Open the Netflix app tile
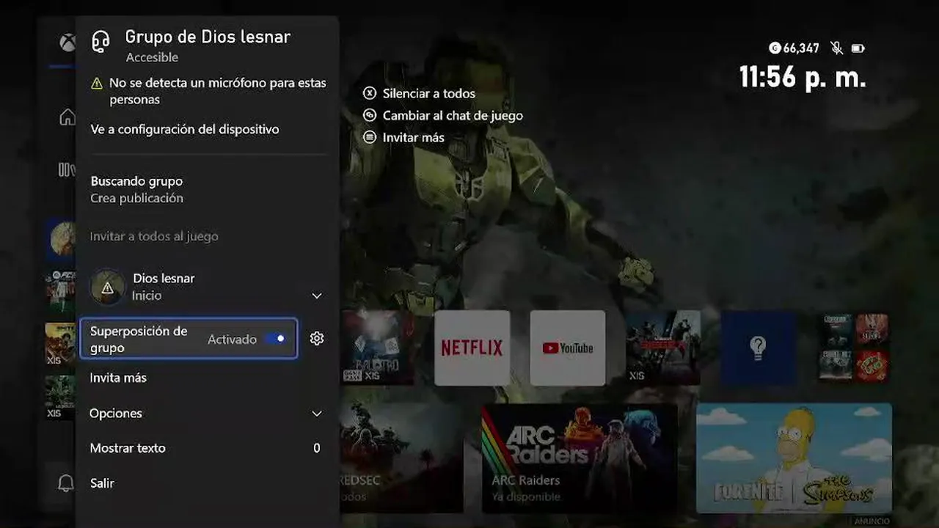 472,348
